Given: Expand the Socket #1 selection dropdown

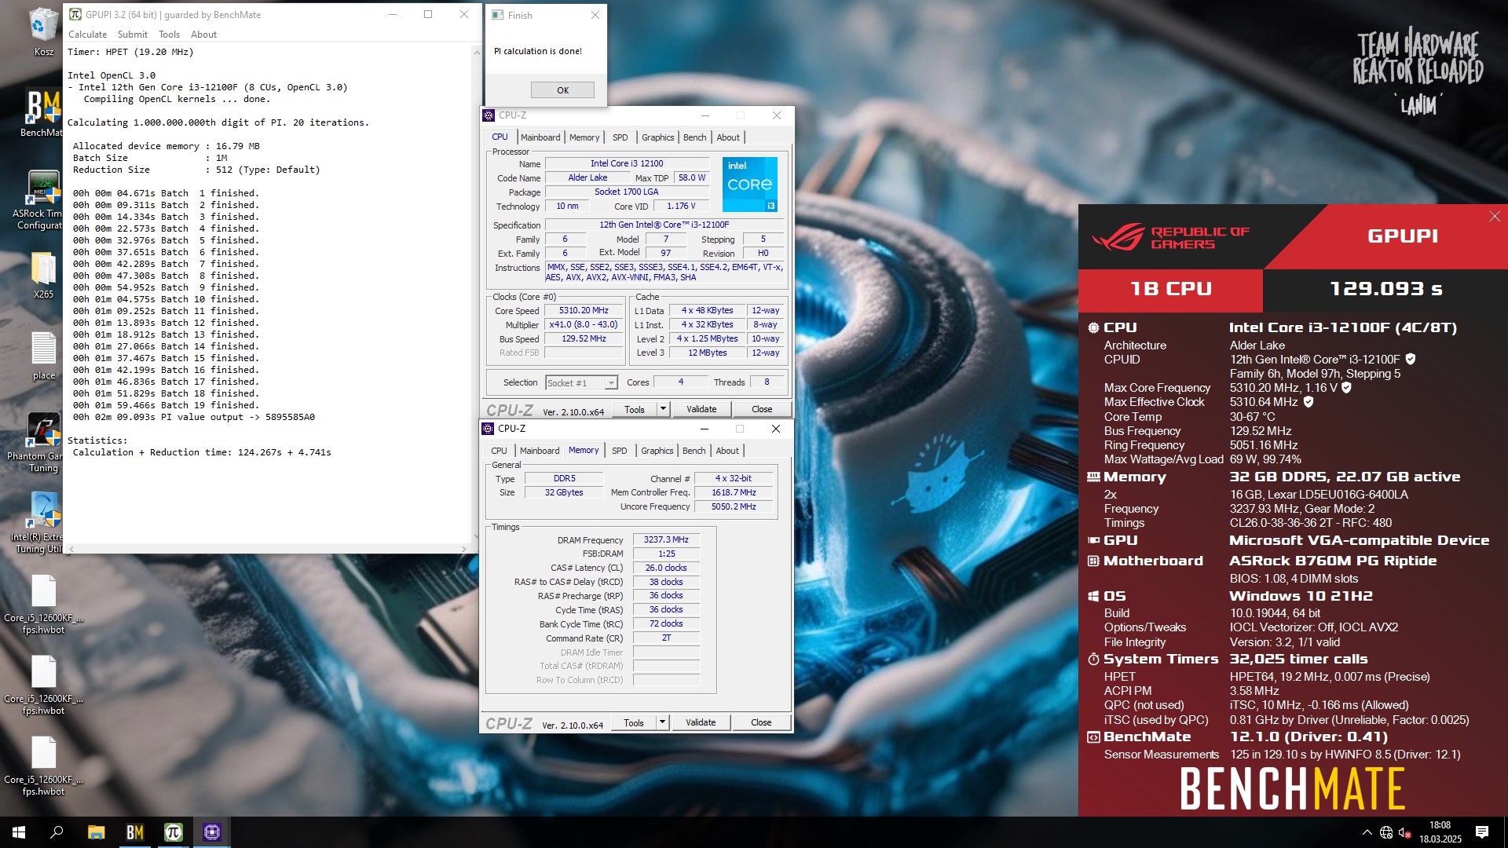Looking at the screenshot, I should pyautogui.click(x=611, y=383).
